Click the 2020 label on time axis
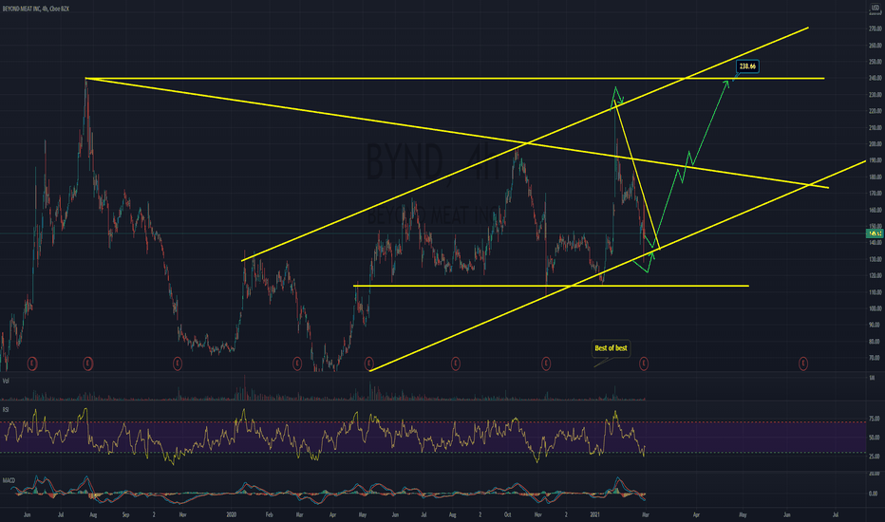Image resolution: width=885 pixels, height=522 pixels. (x=231, y=514)
